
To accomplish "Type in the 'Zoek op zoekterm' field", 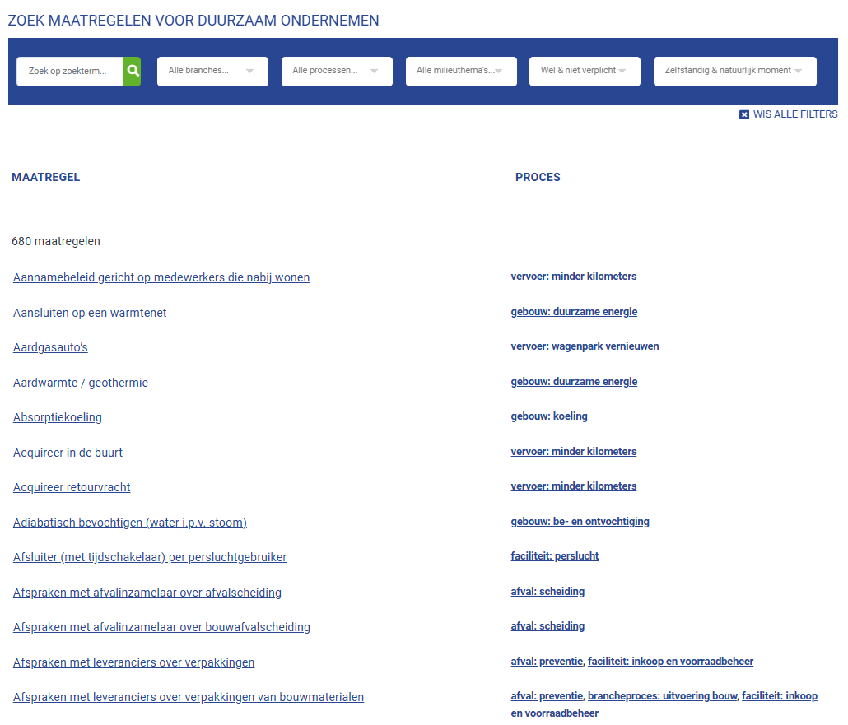I will 70,72.
